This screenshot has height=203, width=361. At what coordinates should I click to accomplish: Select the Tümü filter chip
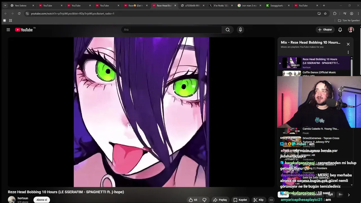tap(283, 195)
